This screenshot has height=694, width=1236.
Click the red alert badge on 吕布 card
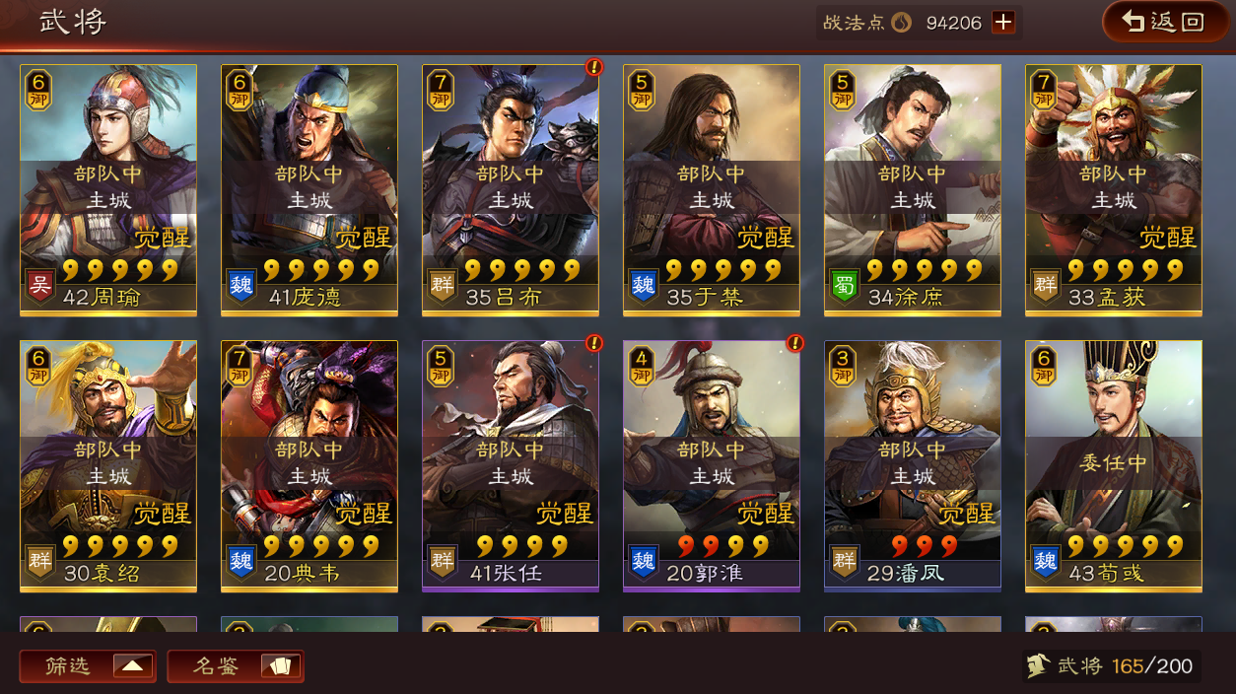click(593, 67)
